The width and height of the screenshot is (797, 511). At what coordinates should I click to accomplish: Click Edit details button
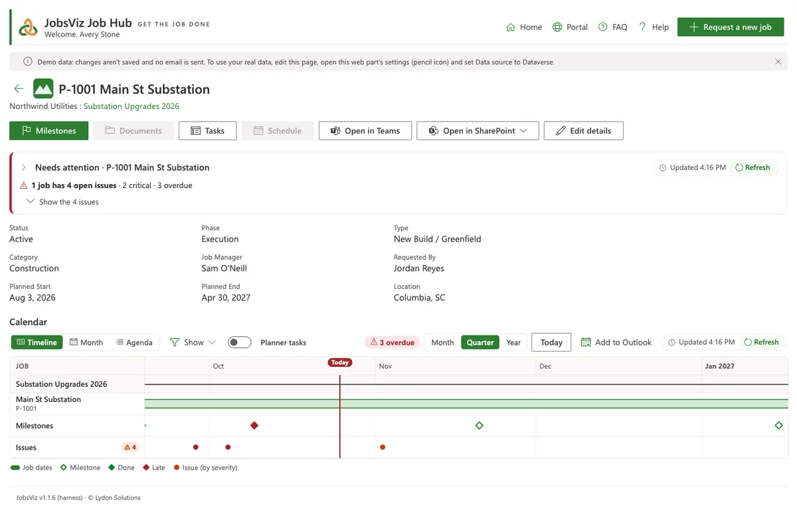point(584,131)
